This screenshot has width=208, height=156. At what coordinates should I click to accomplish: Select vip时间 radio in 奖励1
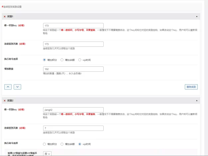[x=80, y=60]
